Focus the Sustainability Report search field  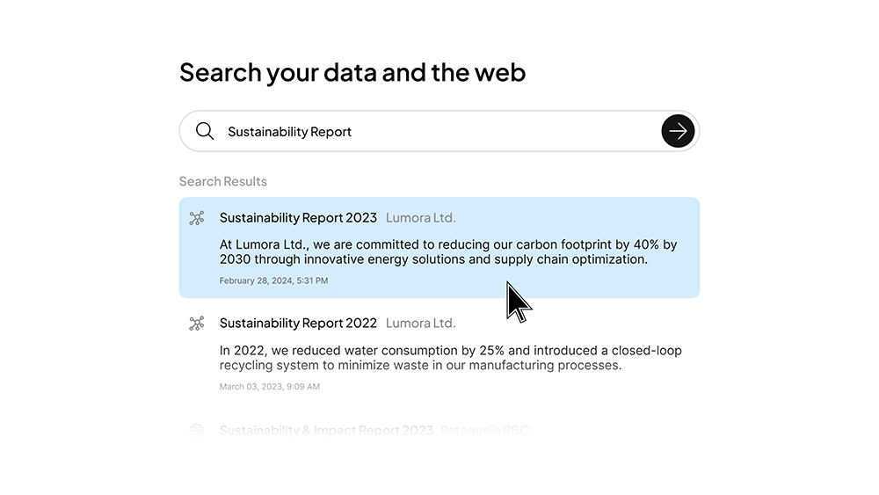click(439, 131)
